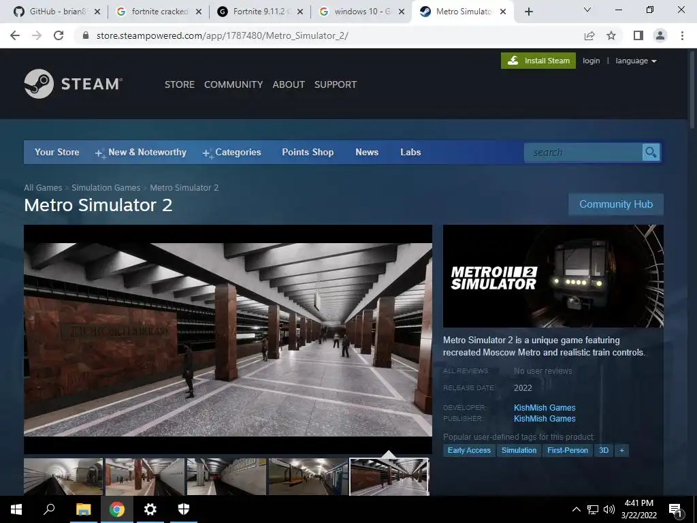Viewport: 697px width, 523px height.
Task: Expand the Categories menu
Action: coord(233,153)
